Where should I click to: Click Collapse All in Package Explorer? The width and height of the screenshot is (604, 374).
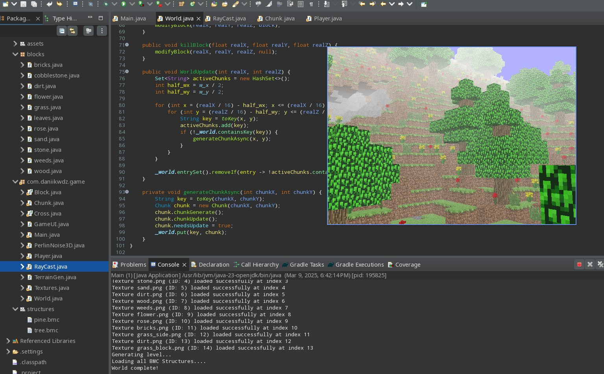point(62,31)
